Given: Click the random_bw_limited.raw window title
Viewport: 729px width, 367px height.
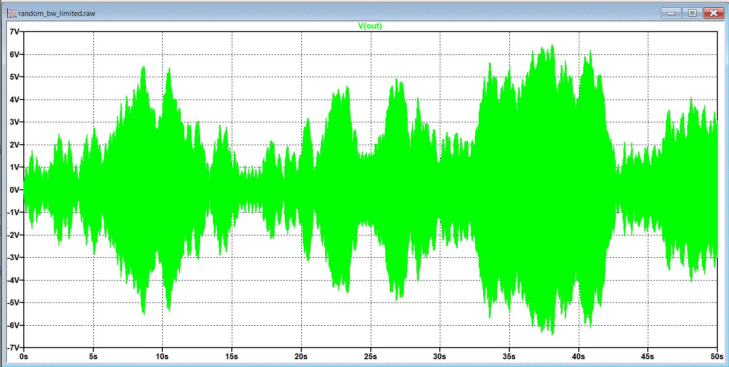Looking at the screenshot, I should [x=56, y=14].
